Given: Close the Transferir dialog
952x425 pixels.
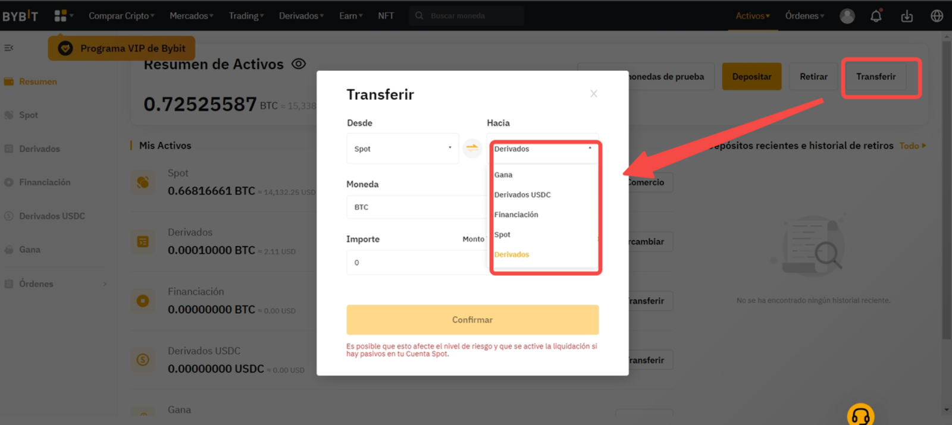Looking at the screenshot, I should [593, 94].
